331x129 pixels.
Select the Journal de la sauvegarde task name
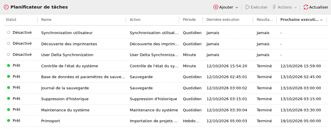[x=65, y=88]
